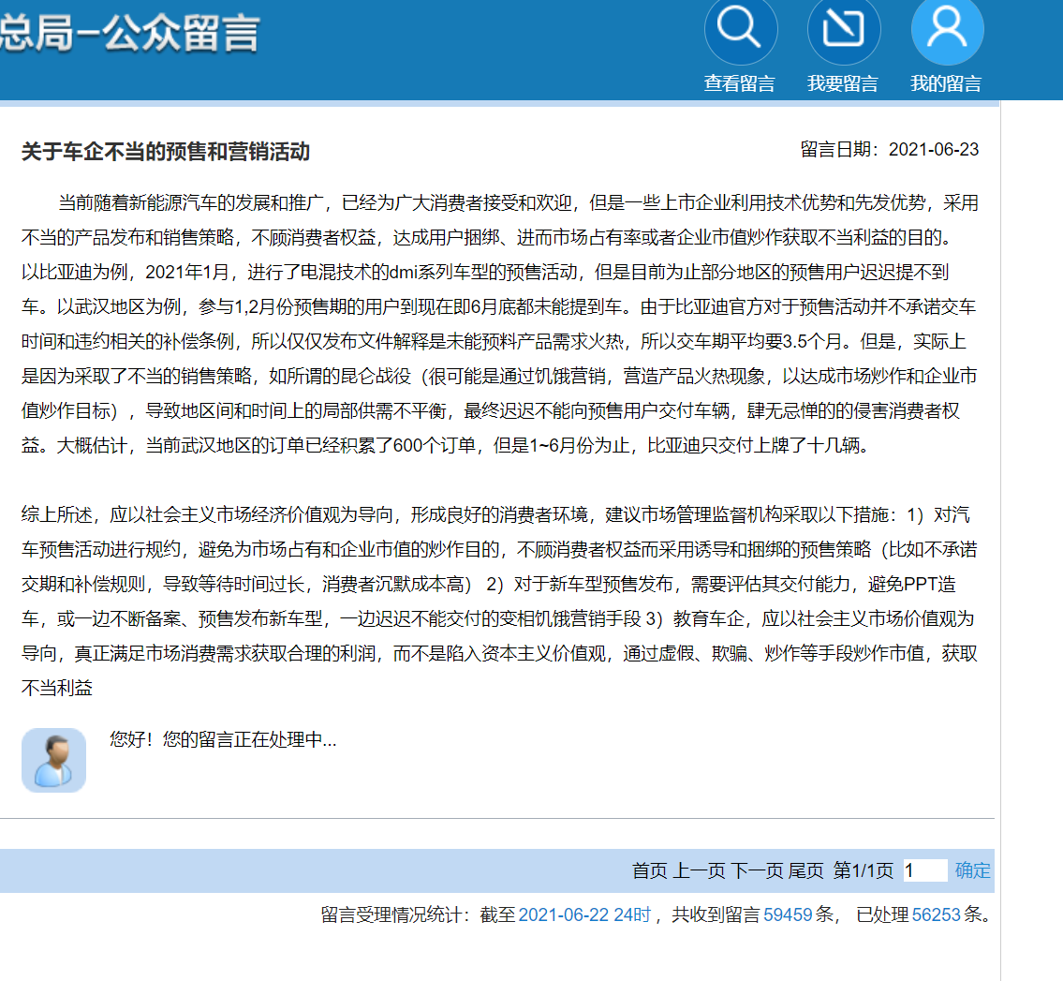
Task: Click the message date 2021-06-23
Action: coord(933,150)
